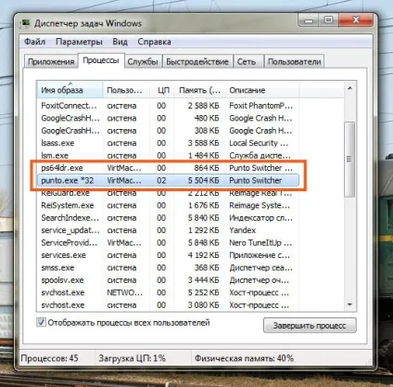Select the FoxitConnect... process row
Viewport: 393px width, 387px height.
coord(168,106)
